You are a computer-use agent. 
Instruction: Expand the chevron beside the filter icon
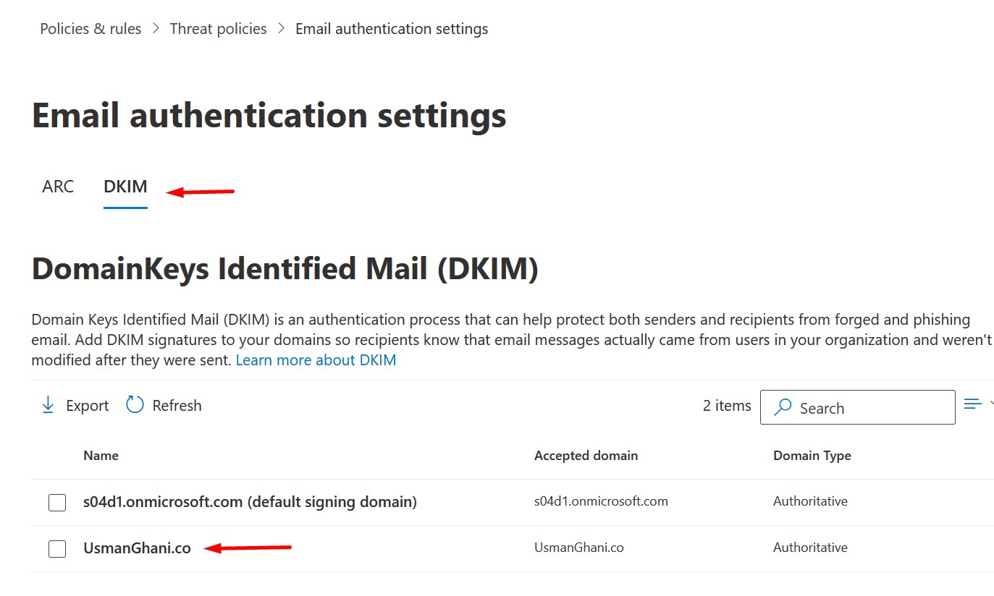[x=990, y=404]
